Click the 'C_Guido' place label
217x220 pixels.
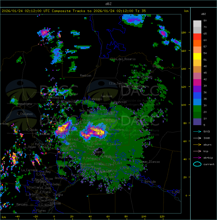coord(32,130)
